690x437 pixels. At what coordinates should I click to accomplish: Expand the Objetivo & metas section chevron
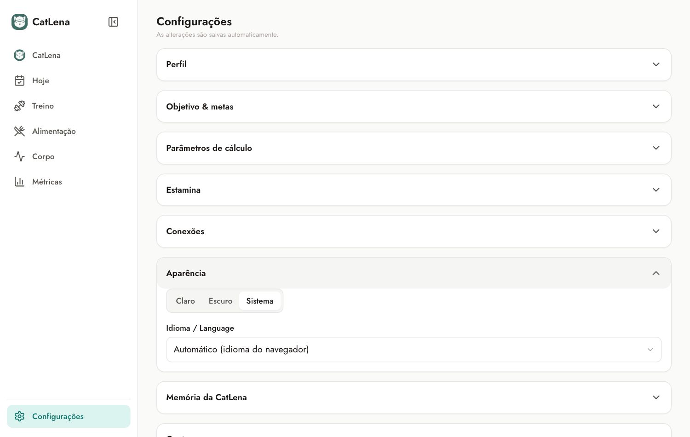tap(656, 106)
